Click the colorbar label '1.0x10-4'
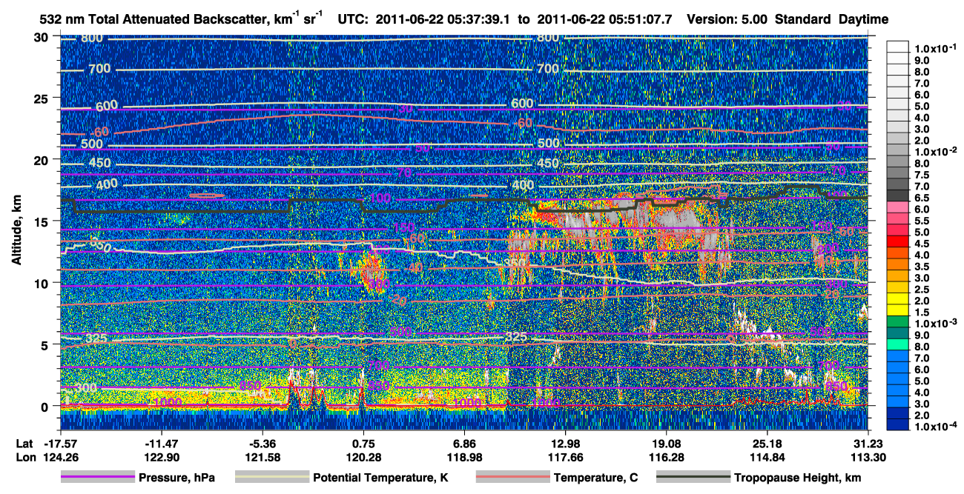 click(x=934, y=427)
